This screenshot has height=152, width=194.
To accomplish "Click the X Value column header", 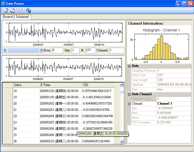I will [60, 85].
